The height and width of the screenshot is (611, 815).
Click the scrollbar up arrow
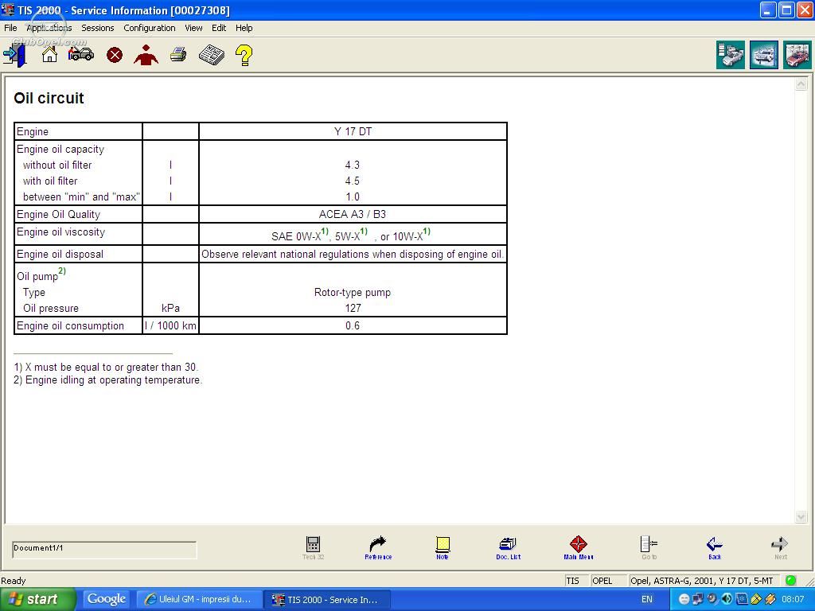pos(801,84)
